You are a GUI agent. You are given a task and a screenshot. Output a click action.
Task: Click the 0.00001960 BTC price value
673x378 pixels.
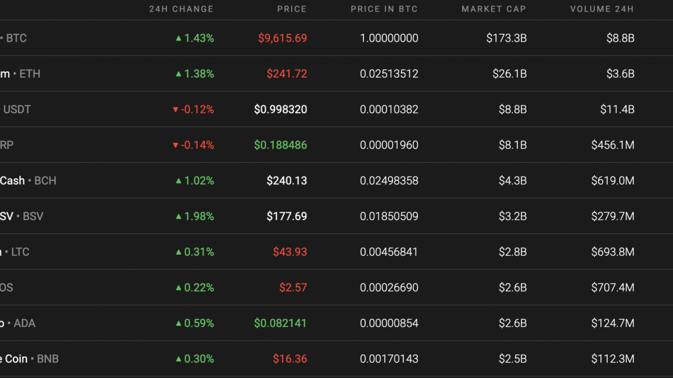[x=389, y=145]
